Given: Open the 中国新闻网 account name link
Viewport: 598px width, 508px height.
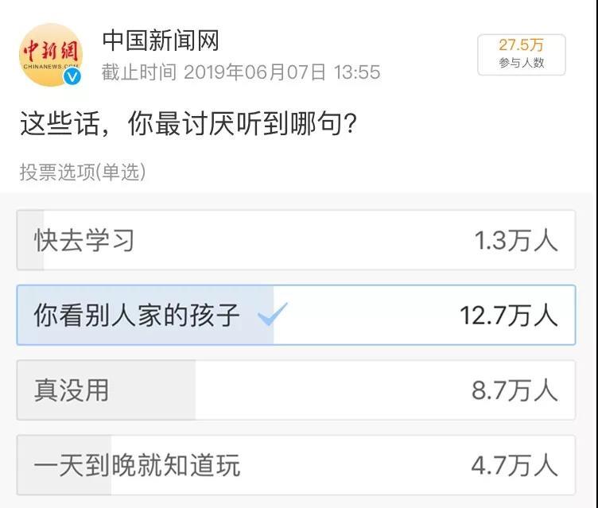Looking at the screenshot, I should (161, 41).
